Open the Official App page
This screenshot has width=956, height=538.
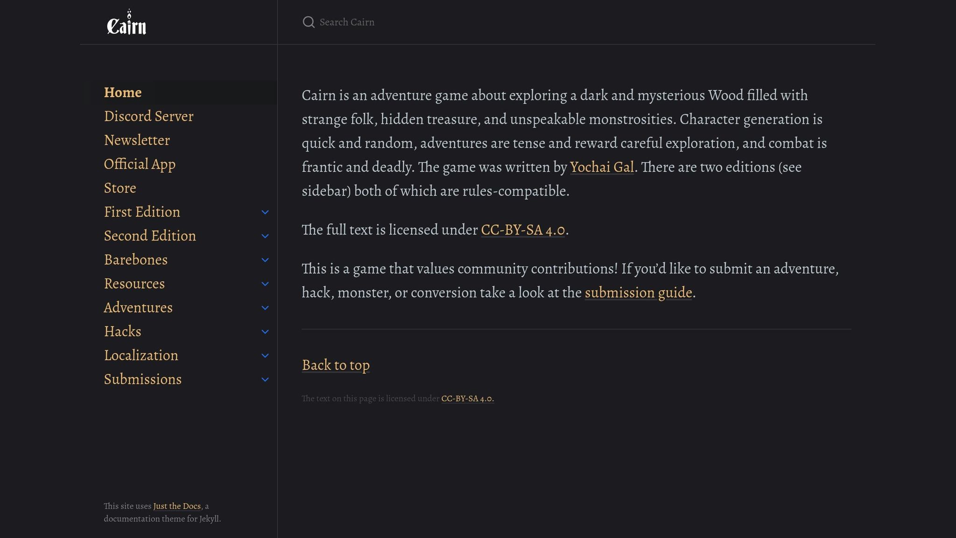coord(140,164)
